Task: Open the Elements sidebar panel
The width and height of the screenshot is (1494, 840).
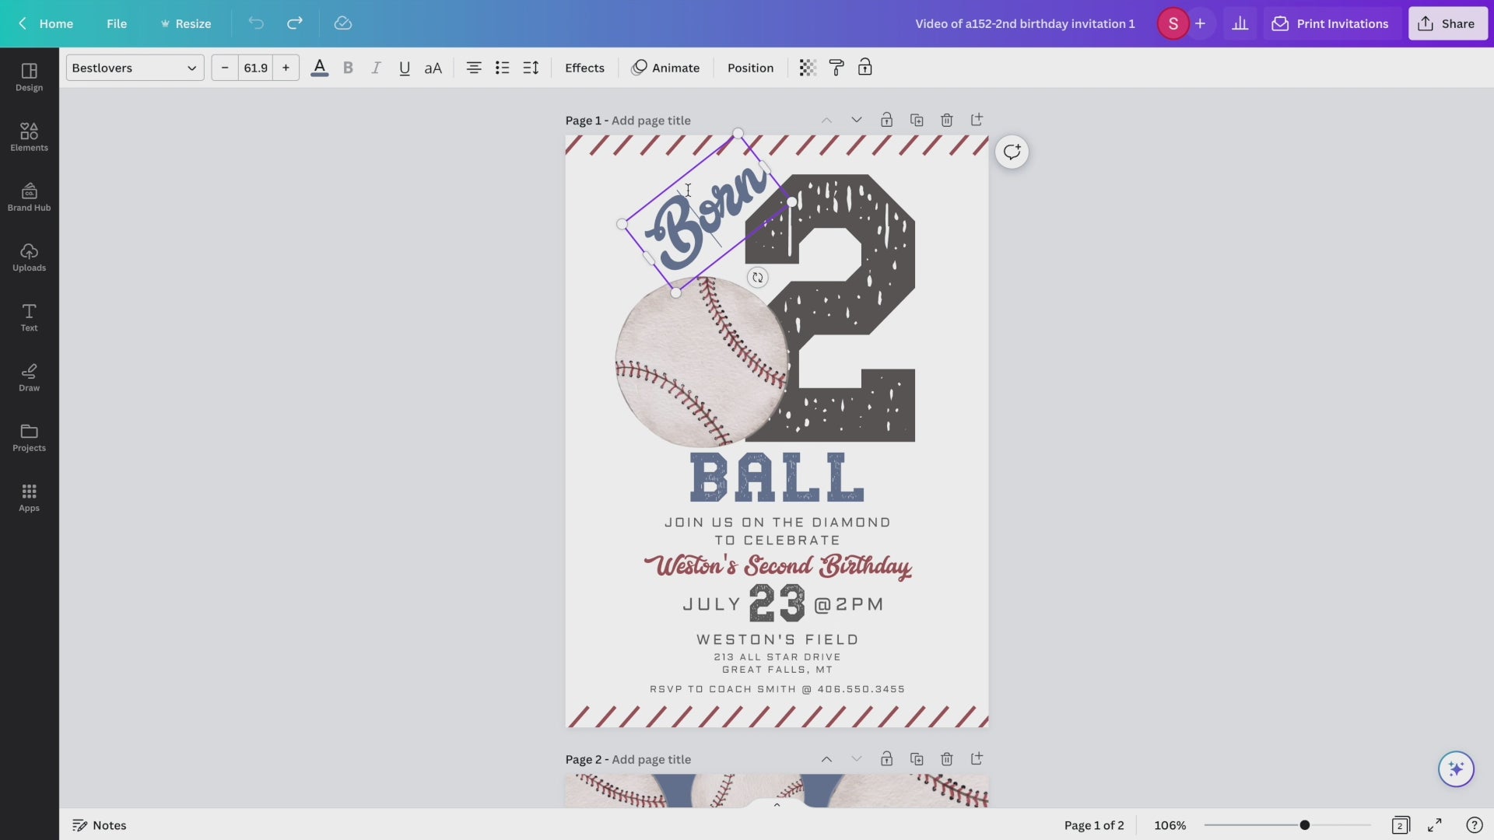Action: pos(29,136)
